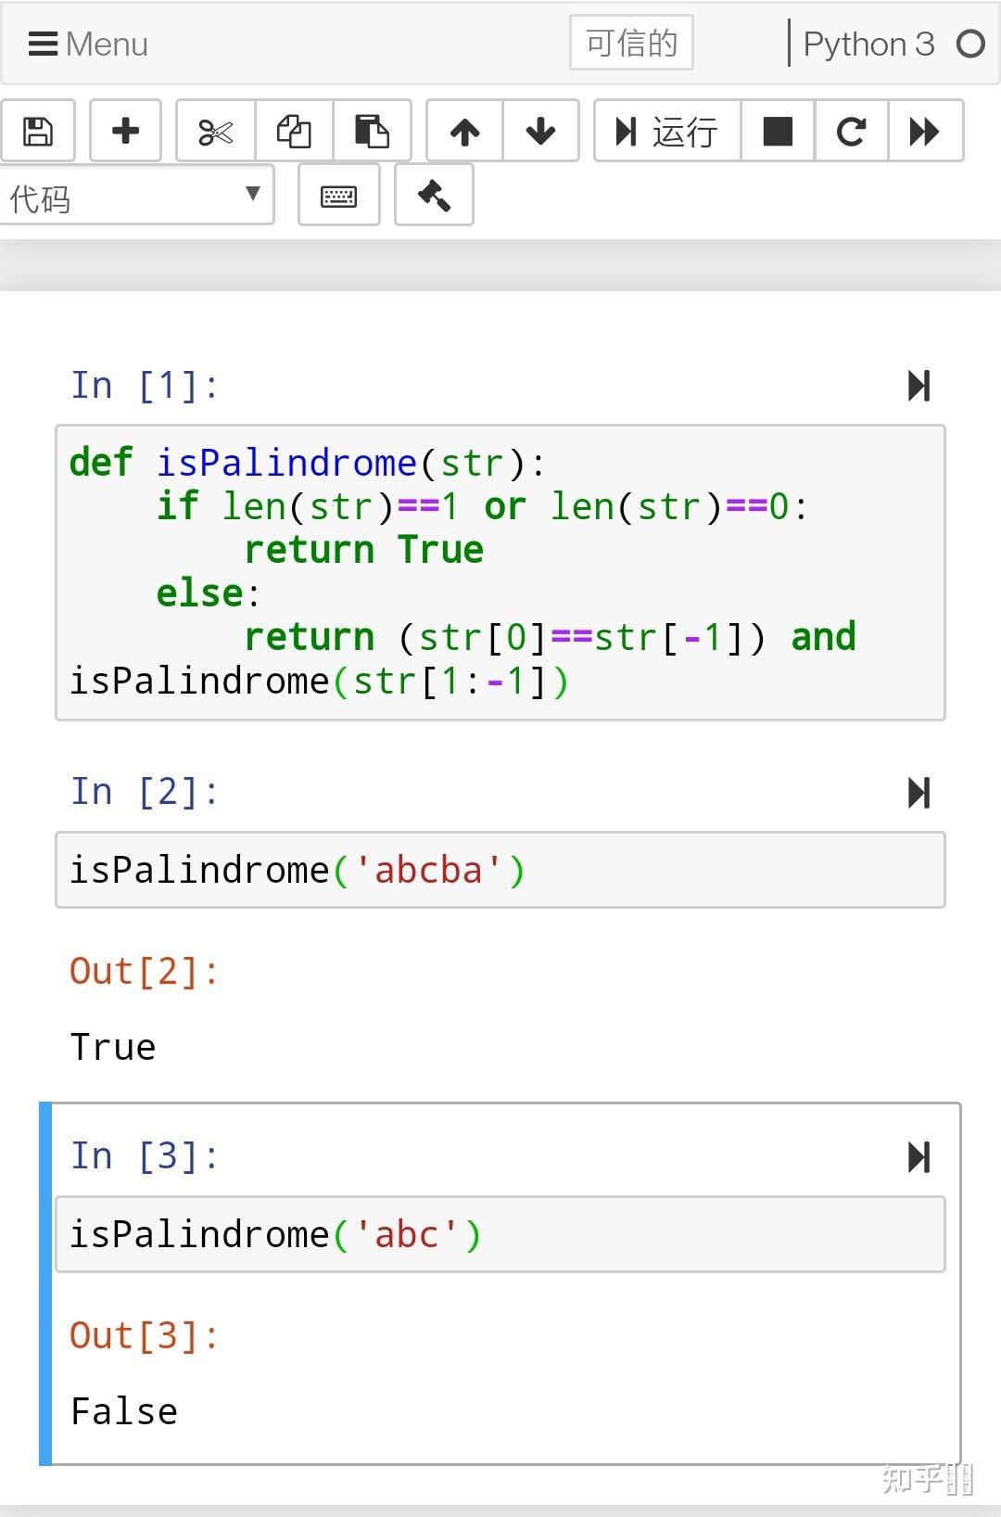Click the Python 3 kernel name

(x=868, y=44)
